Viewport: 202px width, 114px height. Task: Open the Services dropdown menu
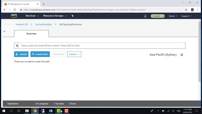(x=32, y=16)
